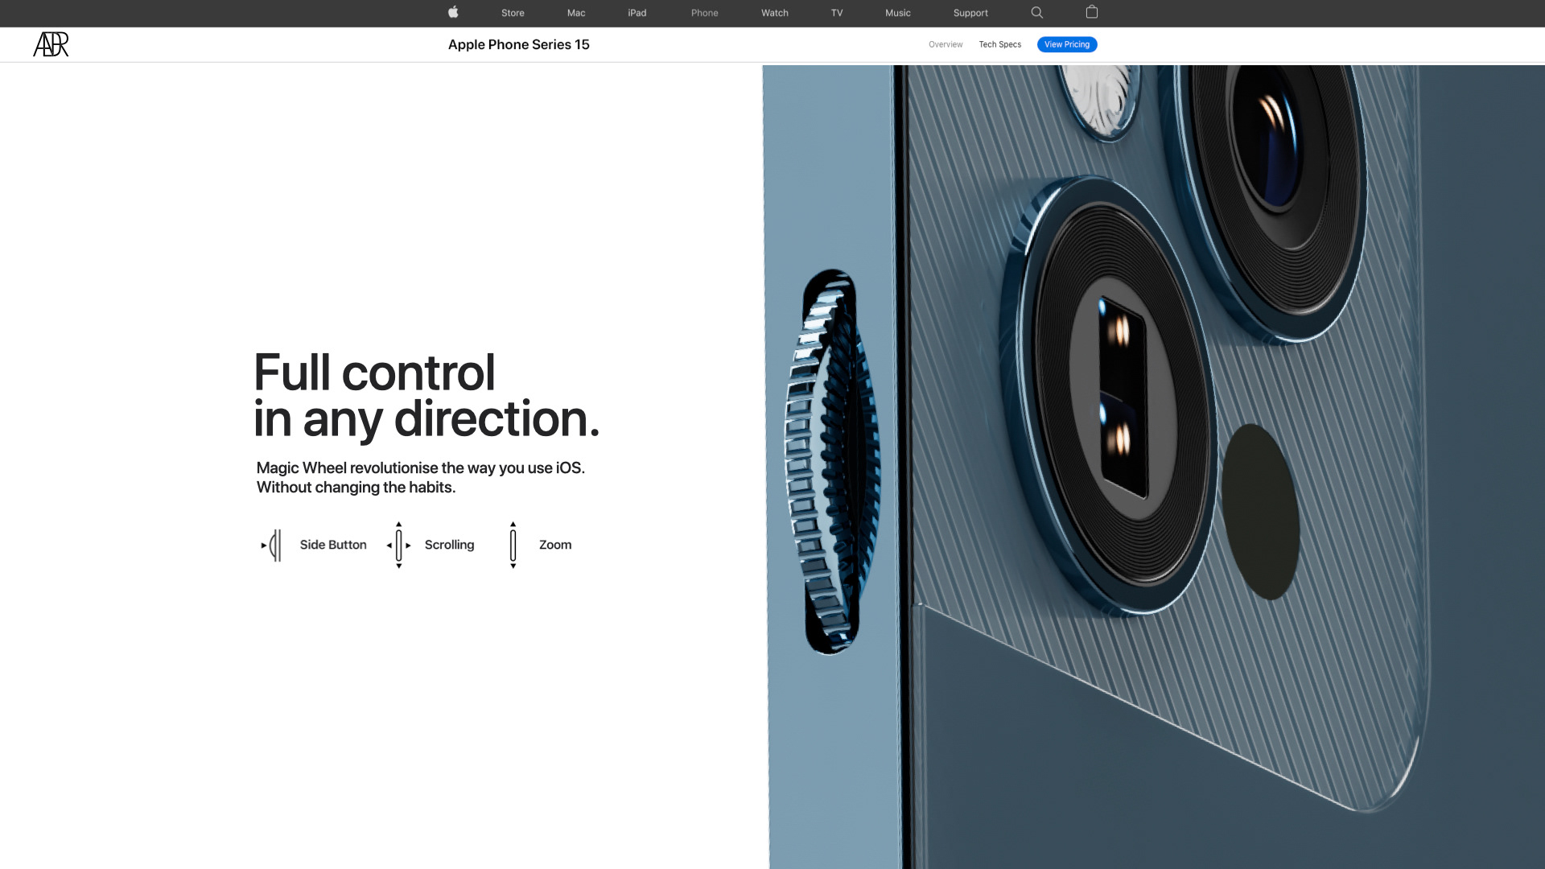This screenshot has width=1545, height=869.
Task: Go to Support page
Action: click(x=970, y=13)
